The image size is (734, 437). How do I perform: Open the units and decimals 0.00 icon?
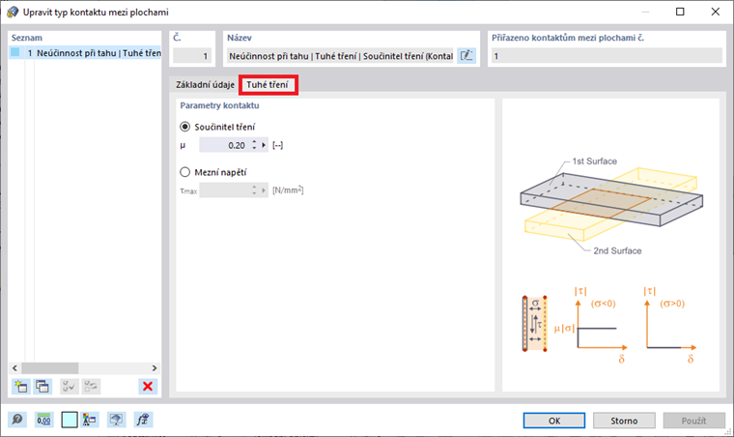[x=43, y=420]
